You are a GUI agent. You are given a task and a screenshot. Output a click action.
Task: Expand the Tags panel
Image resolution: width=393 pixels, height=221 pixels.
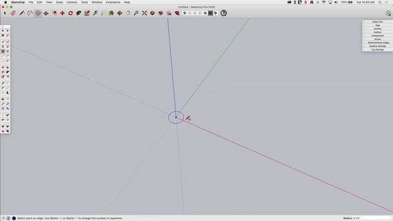pyautogui.click(x=378, y=25)
